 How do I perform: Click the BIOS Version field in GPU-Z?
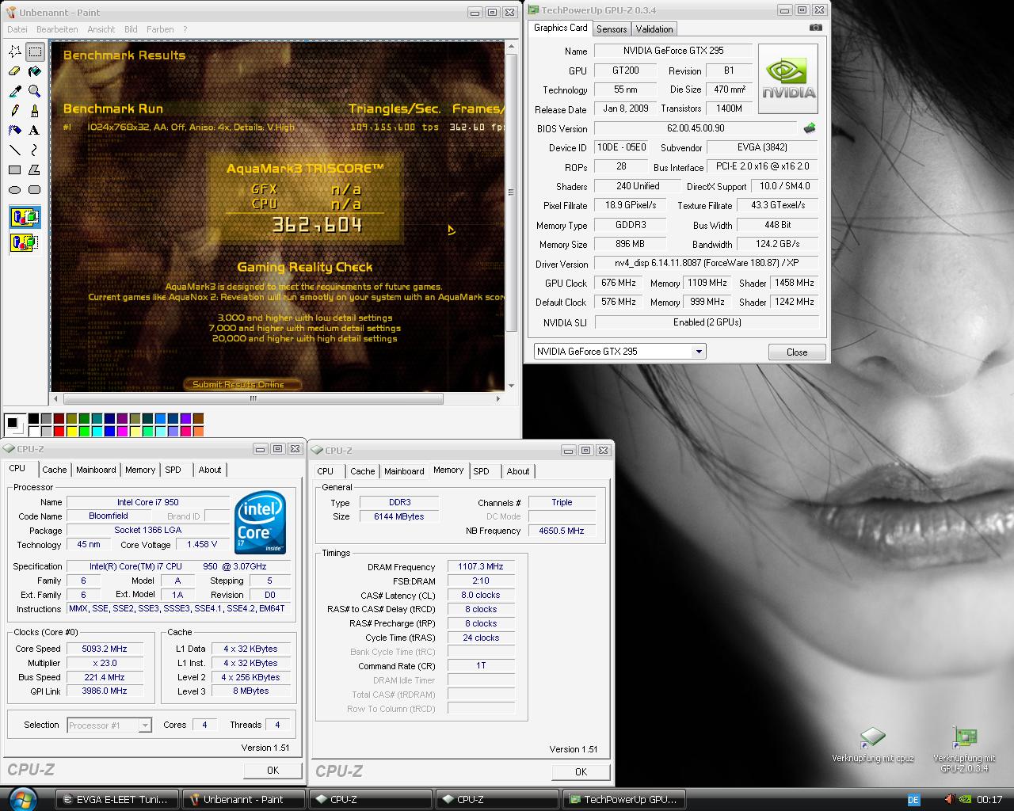tap(696, 128)
